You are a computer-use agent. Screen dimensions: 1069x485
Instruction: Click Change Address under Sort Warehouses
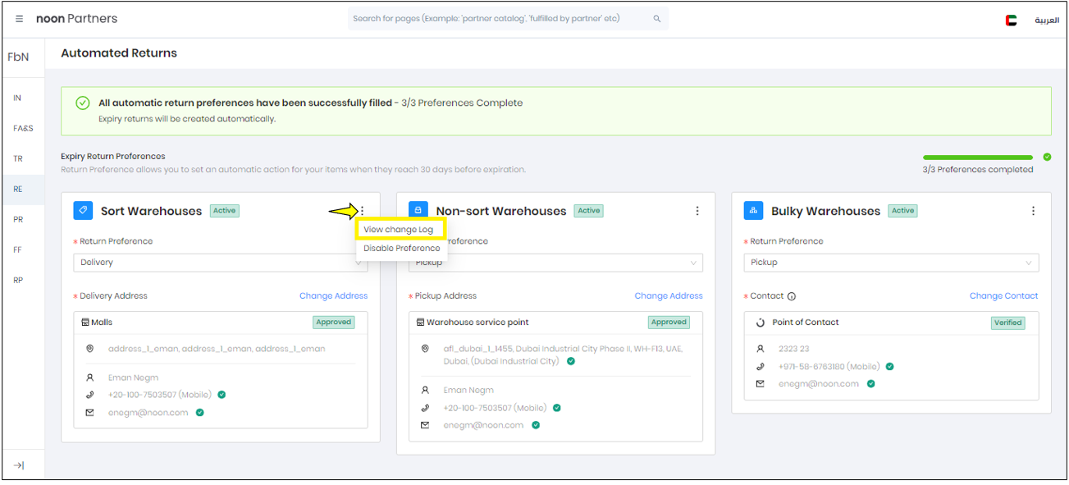pyautogui.click(x=333, y=295)
